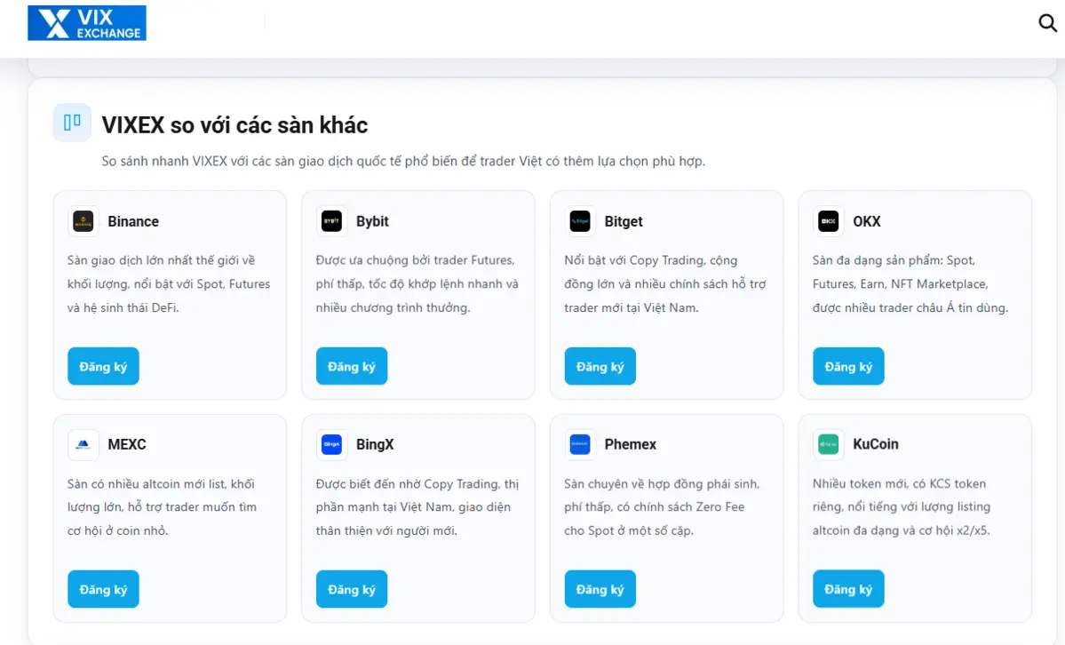This screenshot has width=1065, height=645.
Task: Click the Bybit logo icon
Action: tap(331, 221)
